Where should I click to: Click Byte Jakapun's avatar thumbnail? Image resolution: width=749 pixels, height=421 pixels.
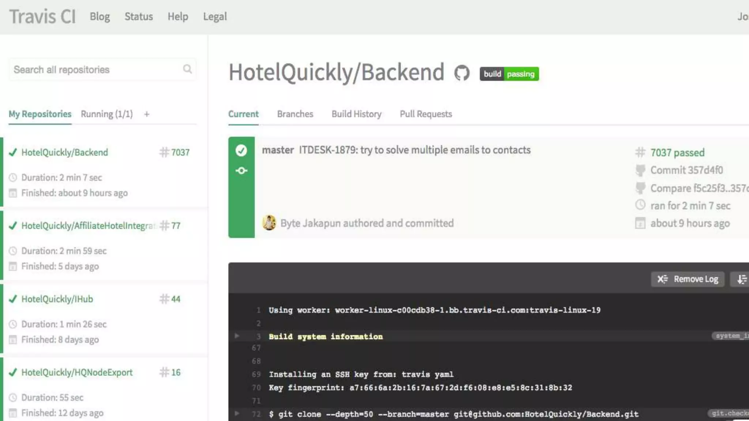click(x=269, y=223)
